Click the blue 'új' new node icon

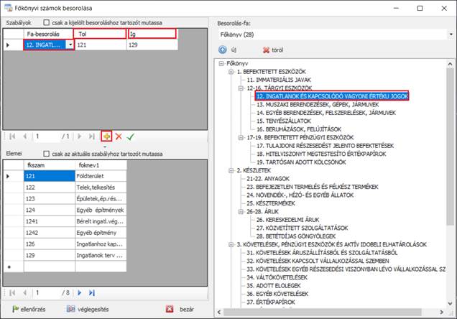click(223, 50)
